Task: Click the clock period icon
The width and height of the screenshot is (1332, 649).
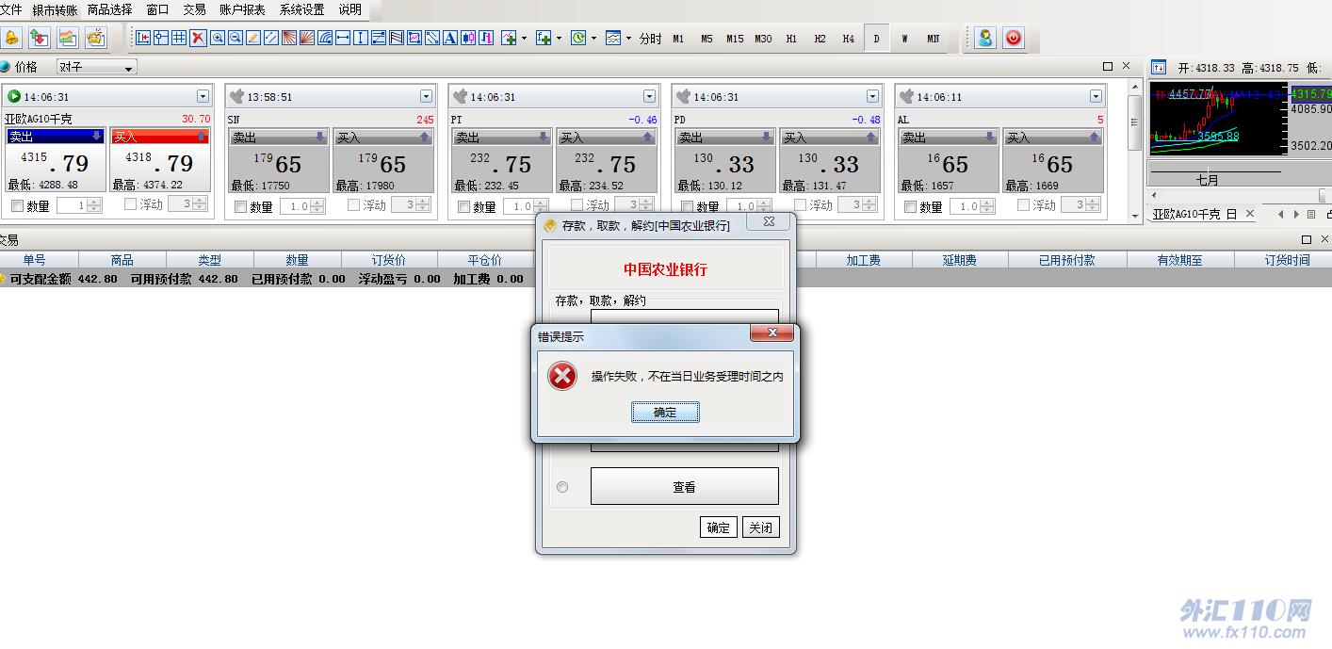Action: [x=578, y=38]
